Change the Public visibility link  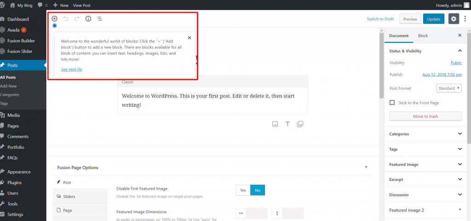click(456, 63)
